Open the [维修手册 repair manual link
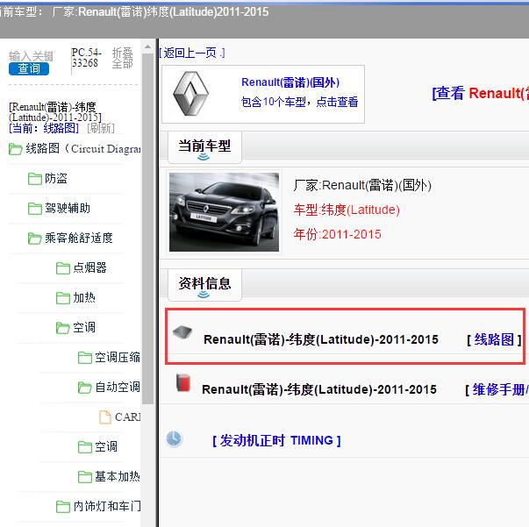Image resolution: width=529 pixels, height=527 pixels. pyautogui.click(x=497, y=390)
